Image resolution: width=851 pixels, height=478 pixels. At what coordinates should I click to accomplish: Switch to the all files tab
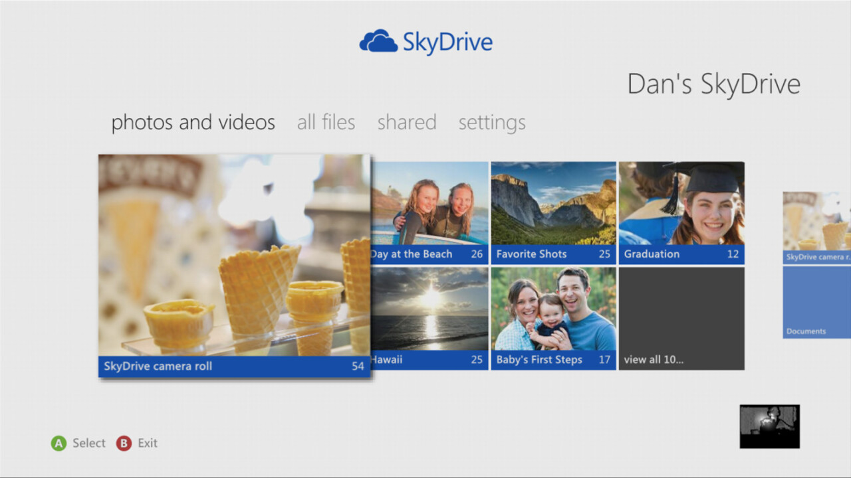pos(326,123)
